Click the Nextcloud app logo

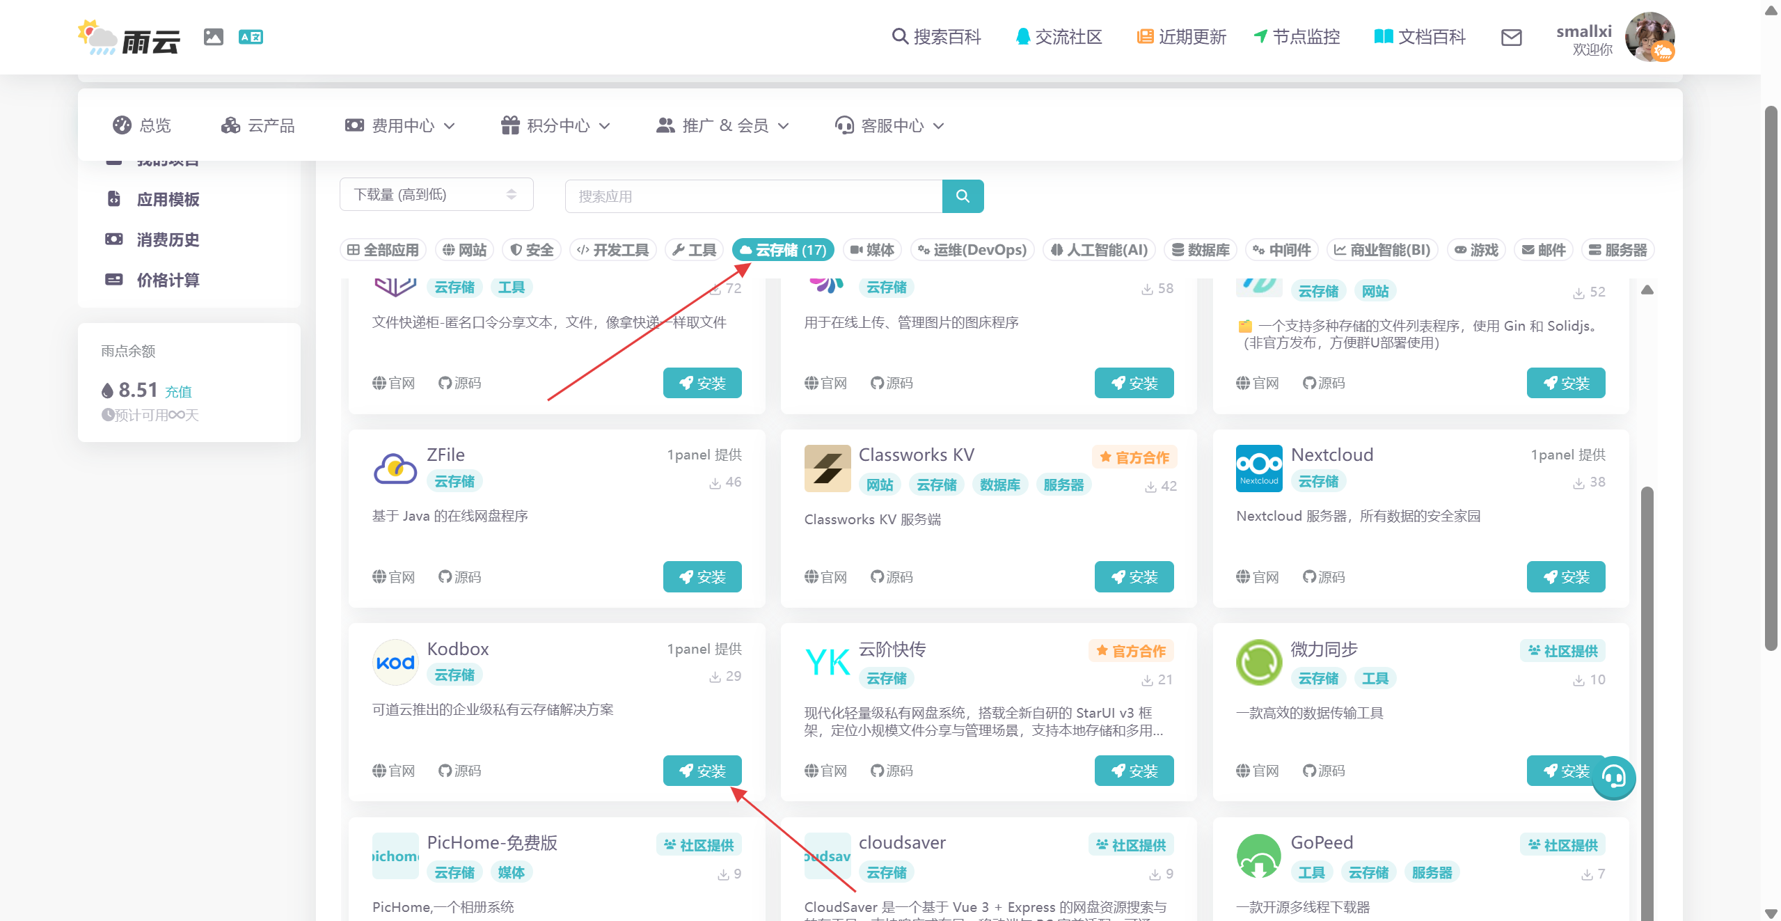1258,468
